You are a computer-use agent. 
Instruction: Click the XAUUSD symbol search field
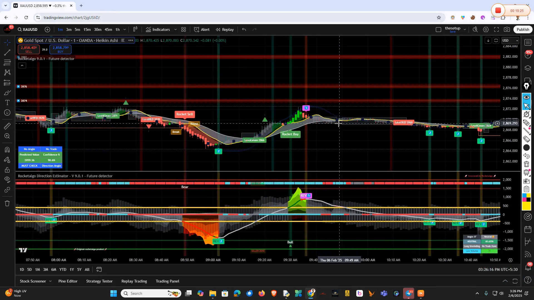pos(28,29)
